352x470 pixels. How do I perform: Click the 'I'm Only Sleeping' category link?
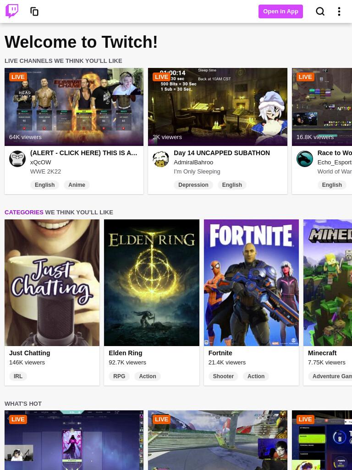pyautogui.click(x=197, y=172)
